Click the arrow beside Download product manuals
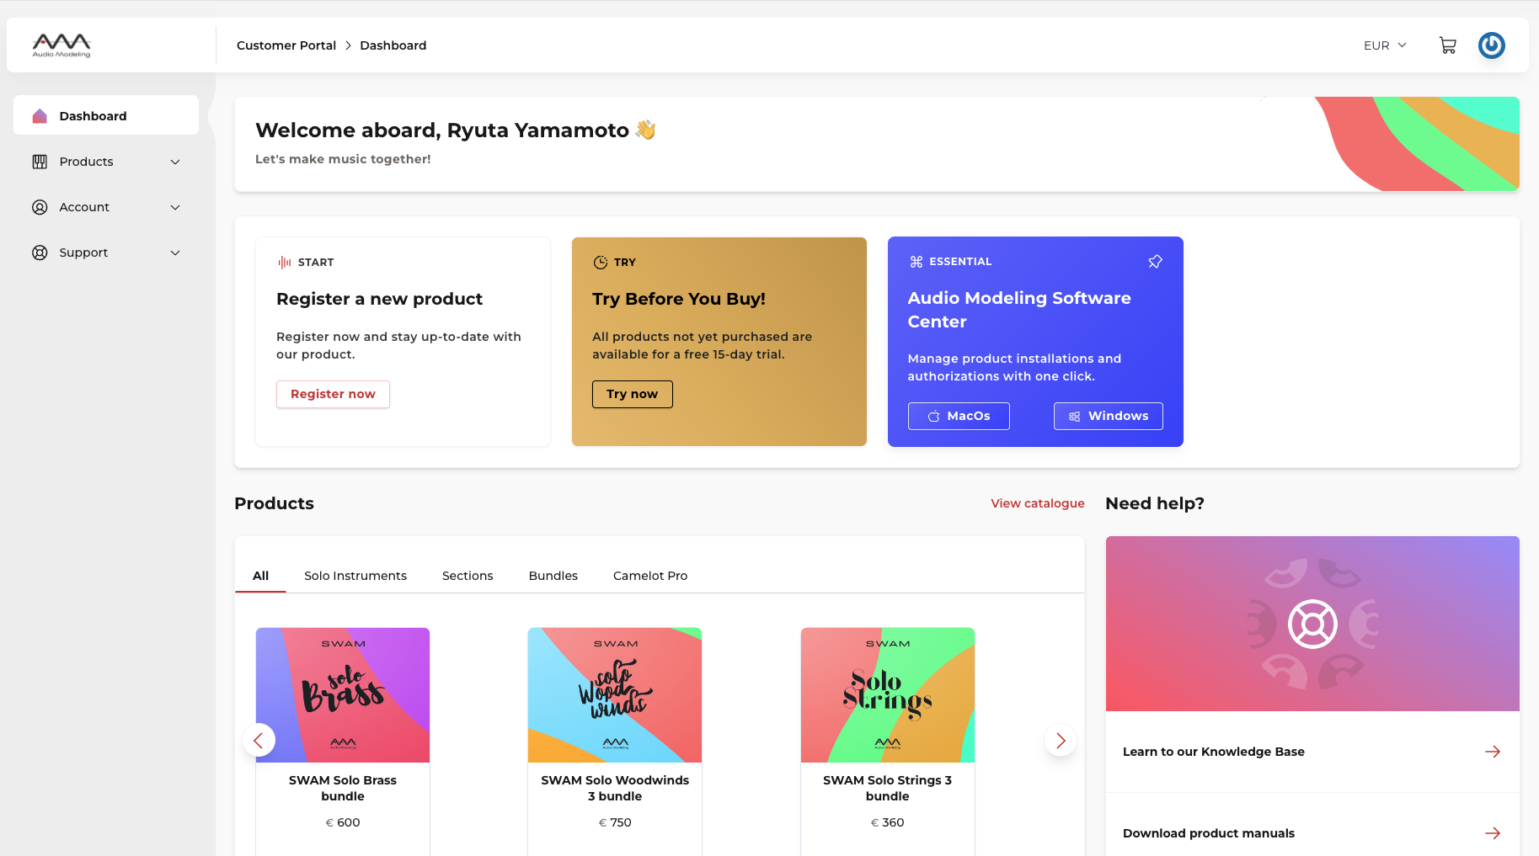Viewport: 1539px width, 856px height. [x=1492, y=833]
